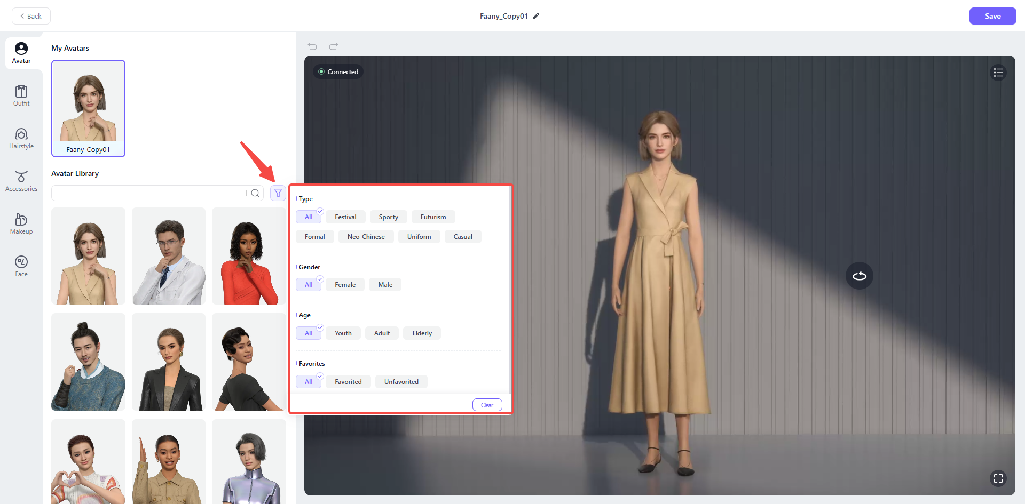
Task: Click the filter funnel icon
Action: tap(278, 193)
